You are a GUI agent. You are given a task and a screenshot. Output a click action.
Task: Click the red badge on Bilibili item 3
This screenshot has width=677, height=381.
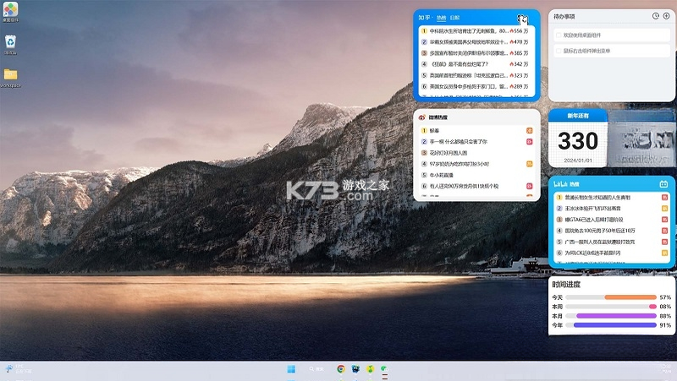[x=665, y=220]
